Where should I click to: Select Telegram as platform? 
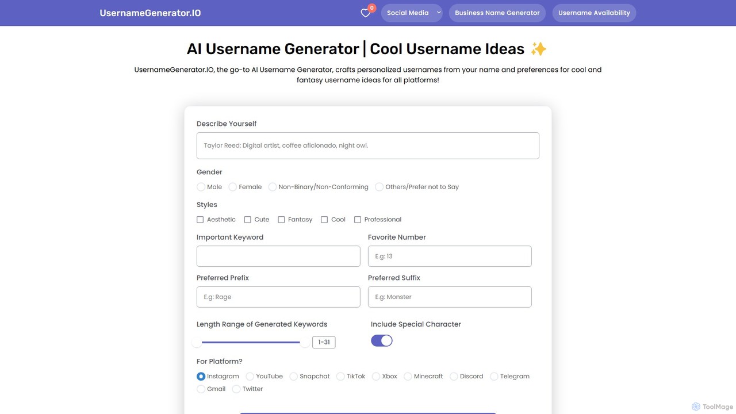pos(494,377)
